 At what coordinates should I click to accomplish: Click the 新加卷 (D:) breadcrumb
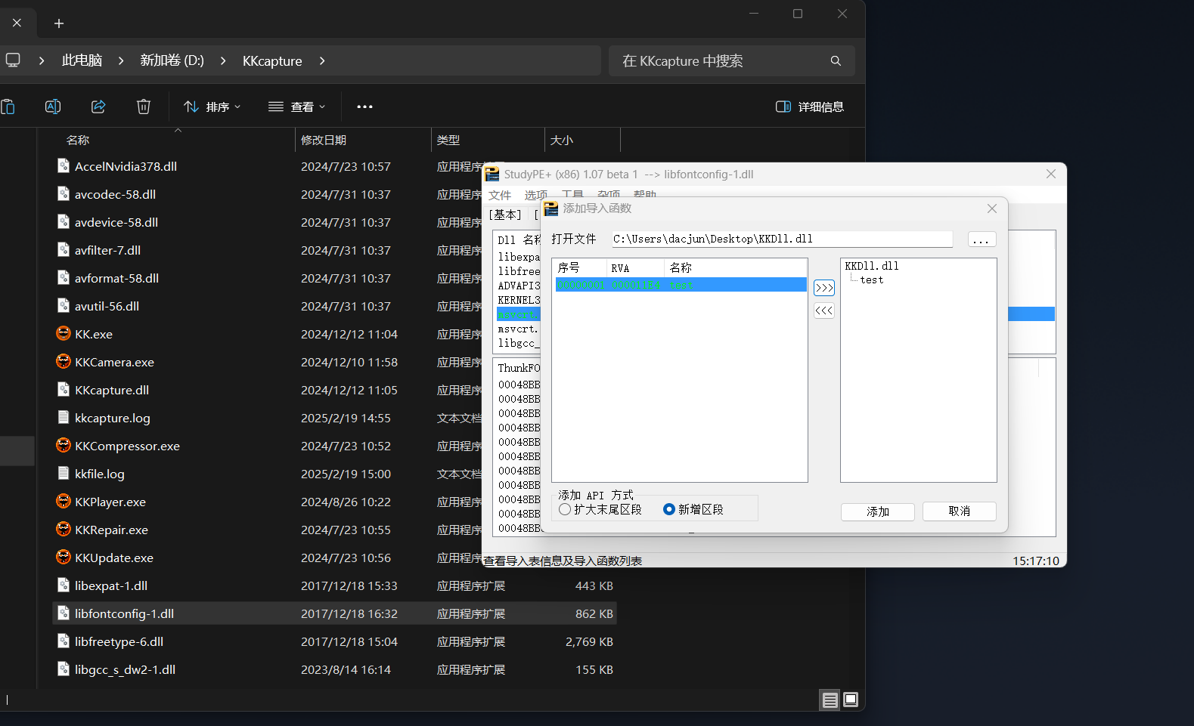coord(172,60)
